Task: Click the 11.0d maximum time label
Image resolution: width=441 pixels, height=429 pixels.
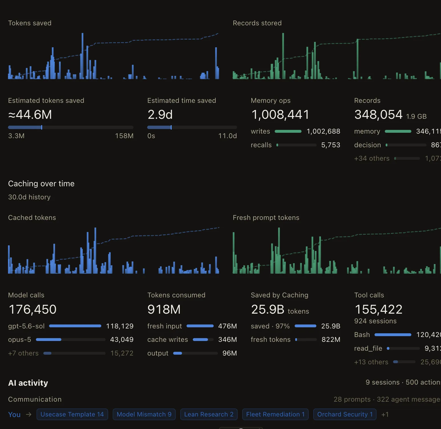Action: pyautogui.click(x=228, y=136)
